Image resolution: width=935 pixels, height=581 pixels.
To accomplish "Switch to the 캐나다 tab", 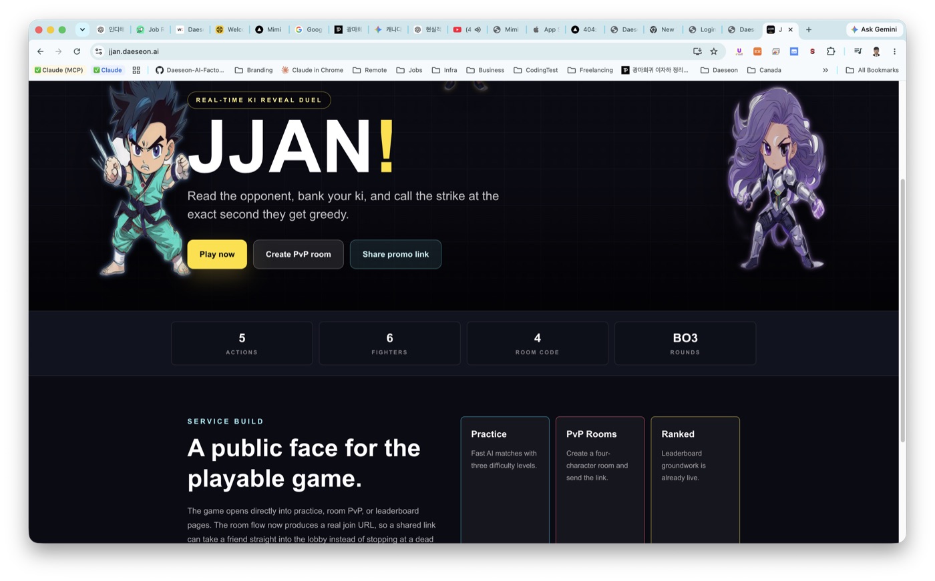I will pos(388,29).
